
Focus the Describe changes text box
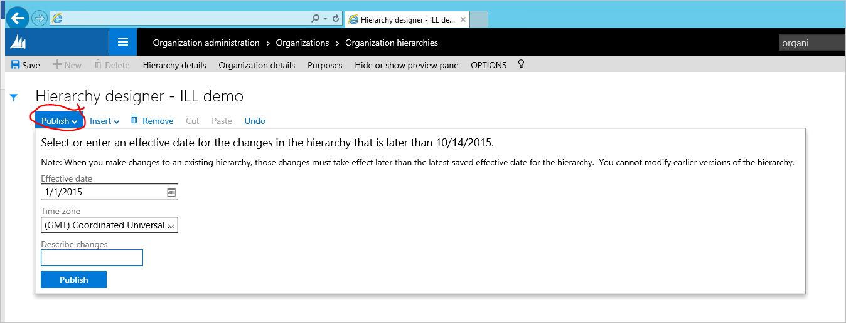tap(92, 257)
